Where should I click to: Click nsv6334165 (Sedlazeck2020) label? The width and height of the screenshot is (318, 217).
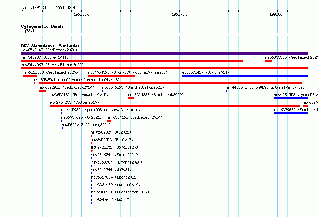coord(134,117)
